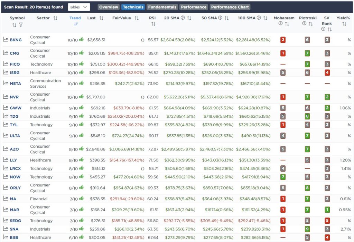Open the ULTA symbol link
The width and height of the screenshot is (354, 242).
(x=15, y=136)
